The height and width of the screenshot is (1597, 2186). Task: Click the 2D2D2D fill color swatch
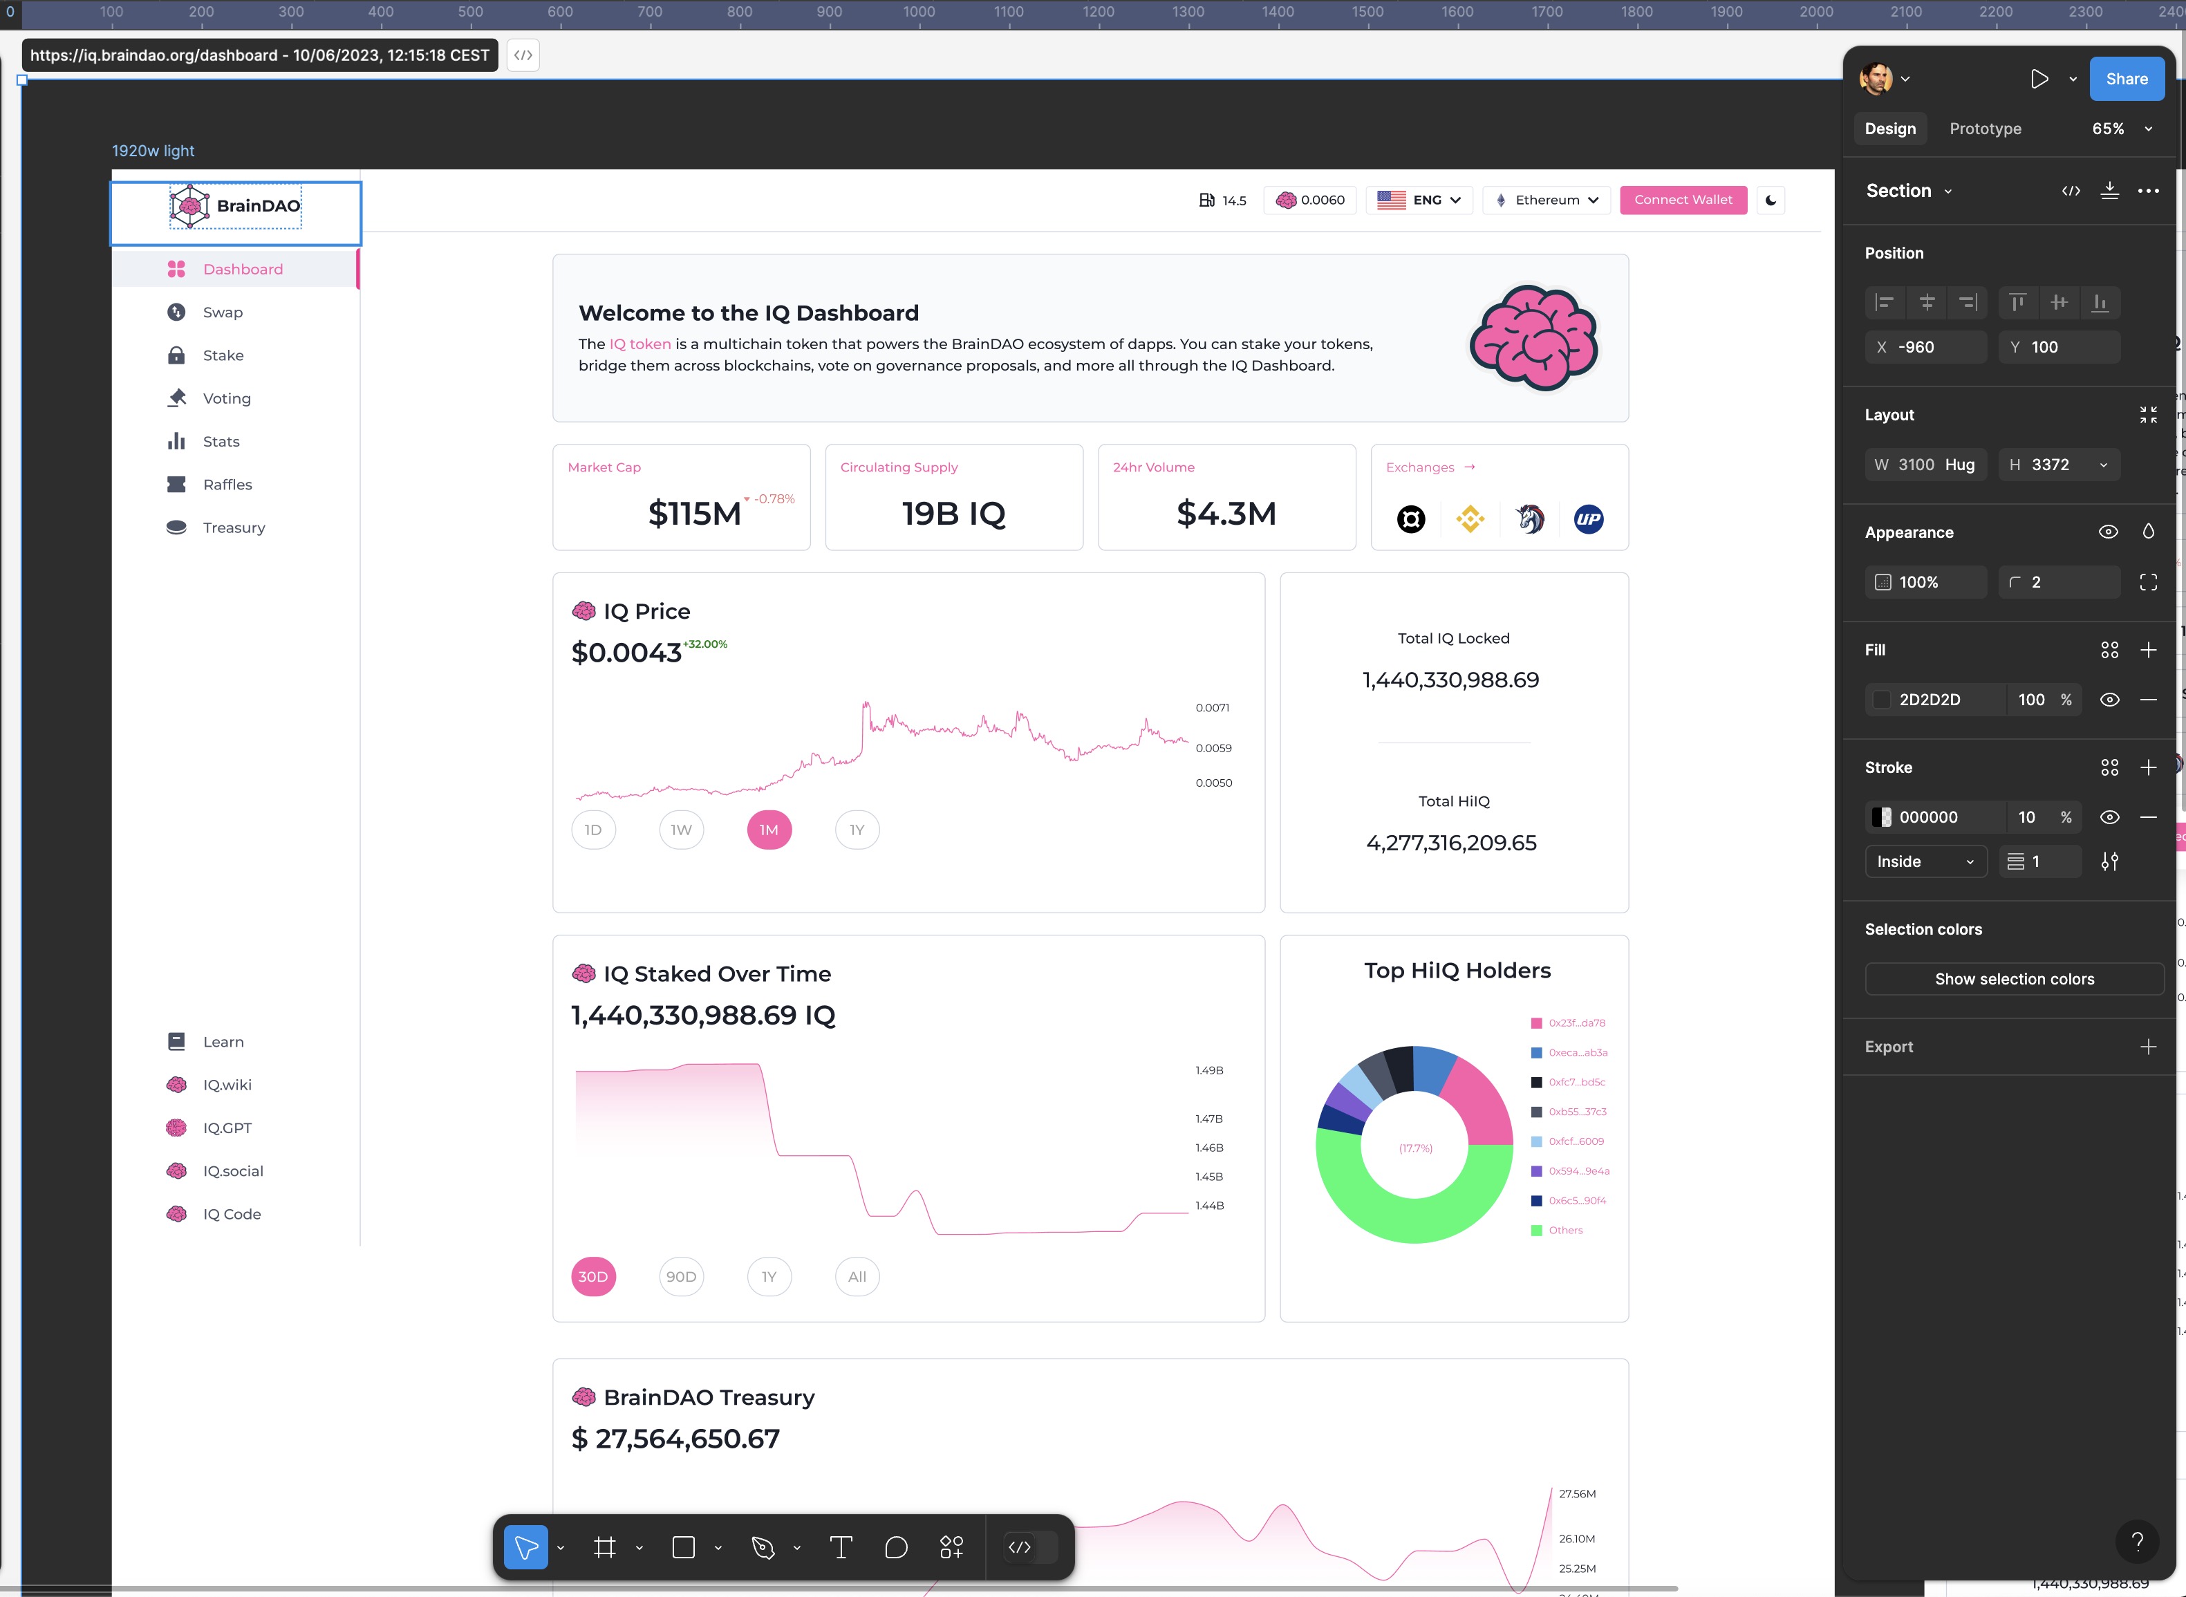[1881, 700]
